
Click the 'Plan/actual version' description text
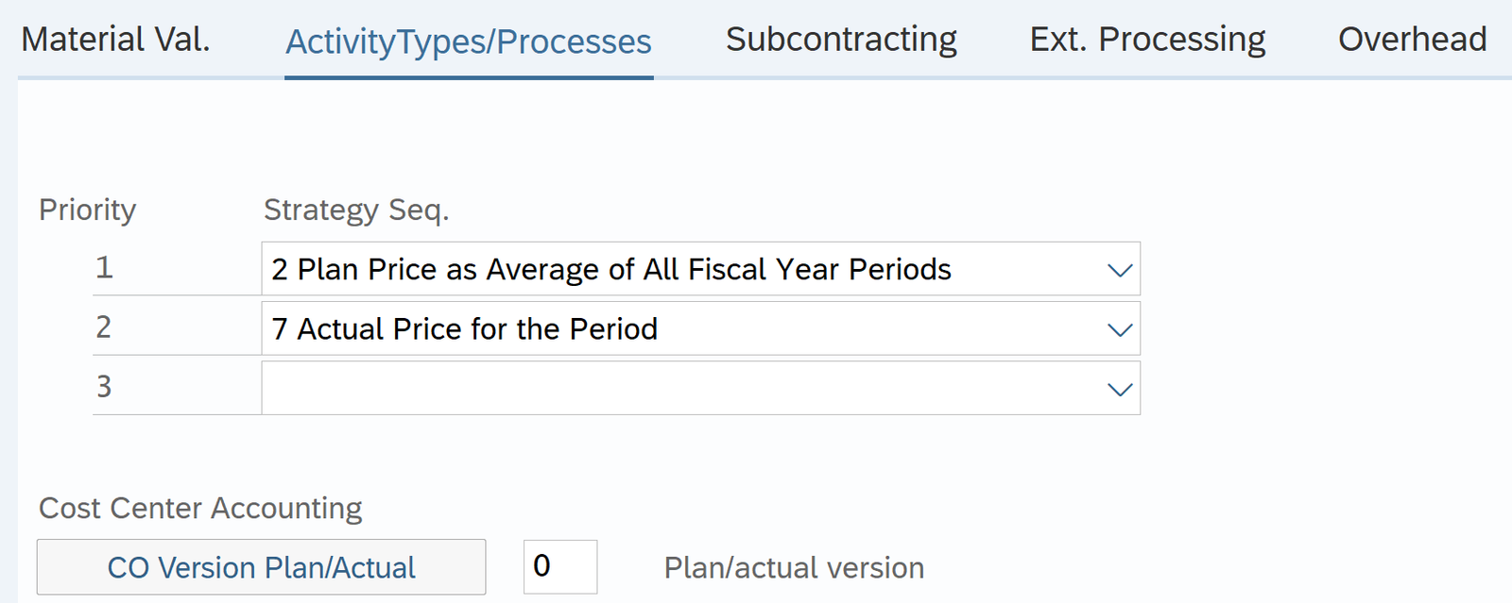tap(794, 568)
